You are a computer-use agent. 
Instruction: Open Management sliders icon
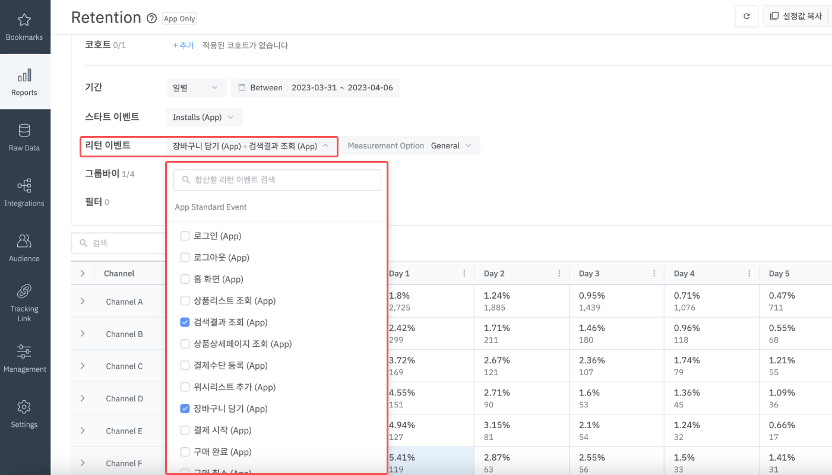pyautogui.click(x=24, y=351)
